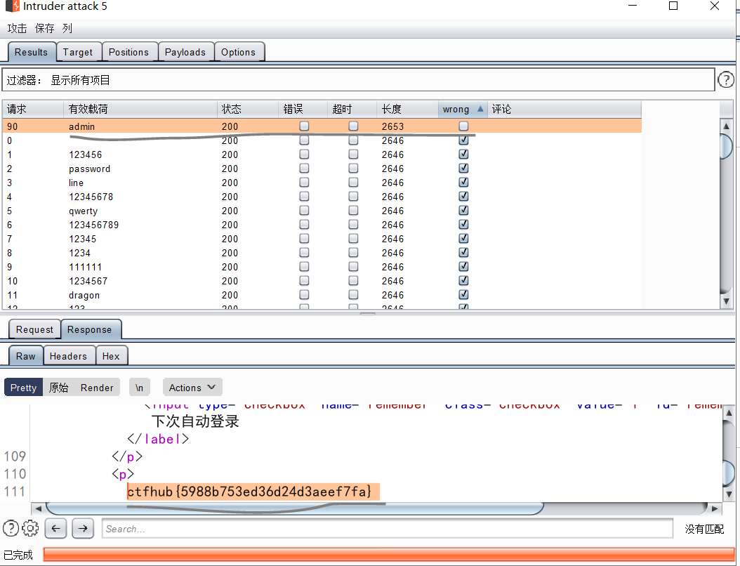Toggle 超时 checkbox for admin row
The image size is (740, 566).
tap(353, 126)
